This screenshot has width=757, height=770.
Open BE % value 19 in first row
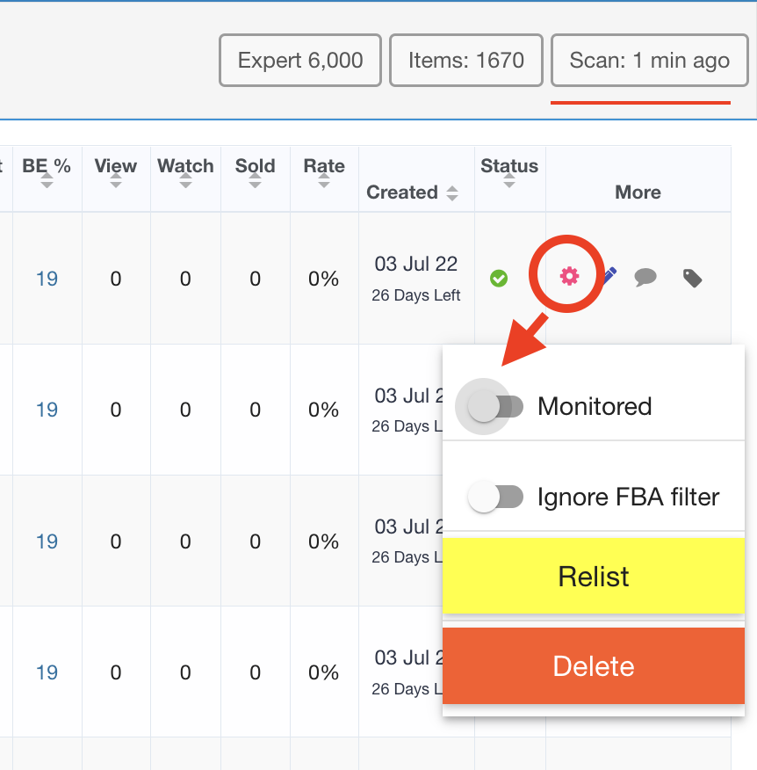point(47,279)
